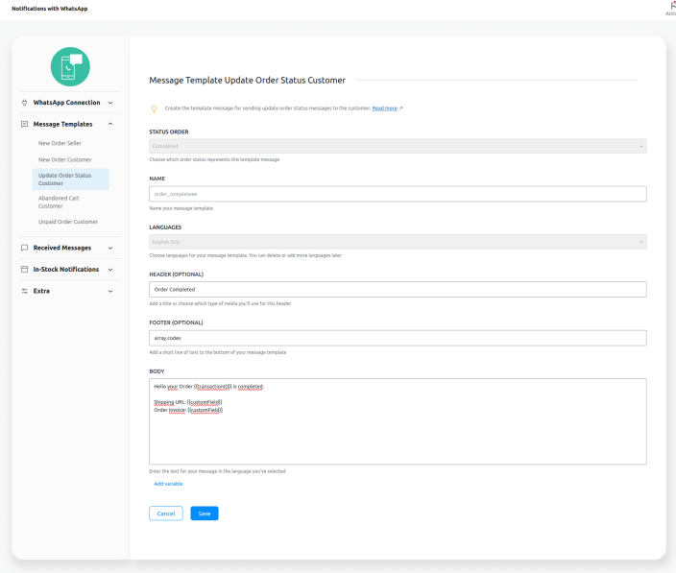This screenshot has height=573, width=676.
Task: Collapse the Message Templates section chevron
Action: click(110, 124)
